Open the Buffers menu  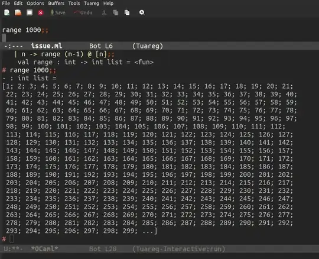click(56, 4)
